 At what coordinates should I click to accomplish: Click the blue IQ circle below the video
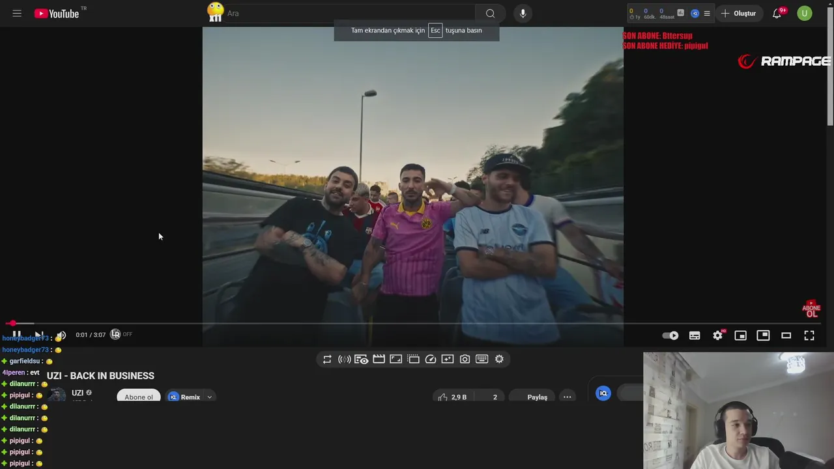[x=603, y=393]
